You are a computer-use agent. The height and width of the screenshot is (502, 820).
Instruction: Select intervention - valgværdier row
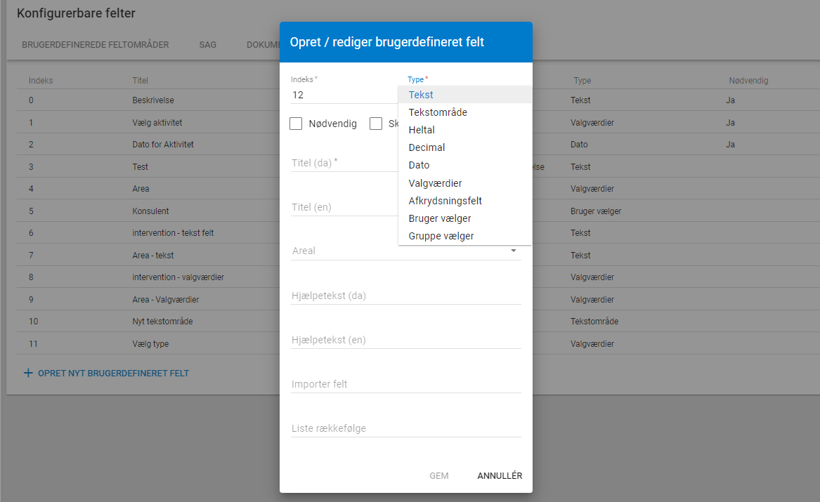178,277
